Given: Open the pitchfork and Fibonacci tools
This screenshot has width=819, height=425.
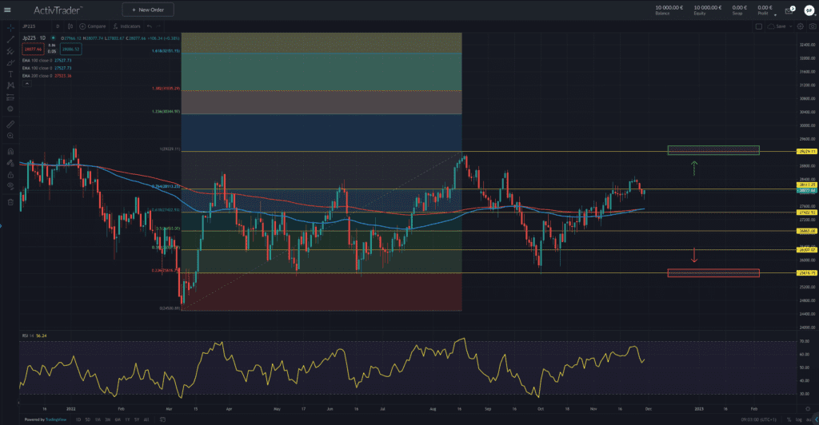Looking at the screenshot, I should pyautogui.click(x=10, y=51).
